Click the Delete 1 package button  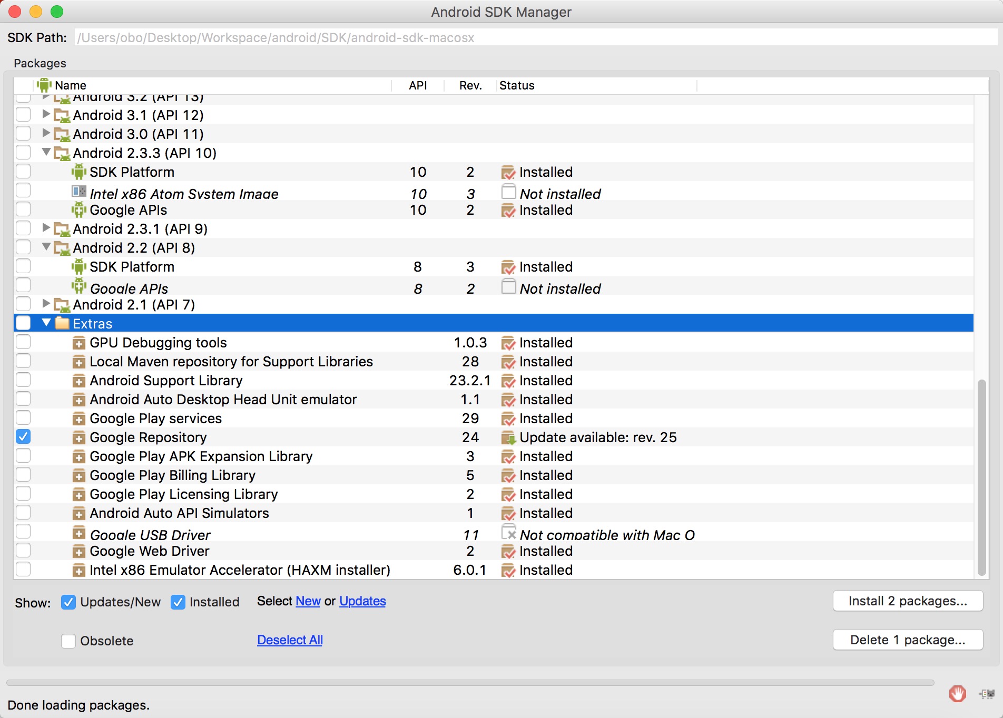tap(908, 640)
